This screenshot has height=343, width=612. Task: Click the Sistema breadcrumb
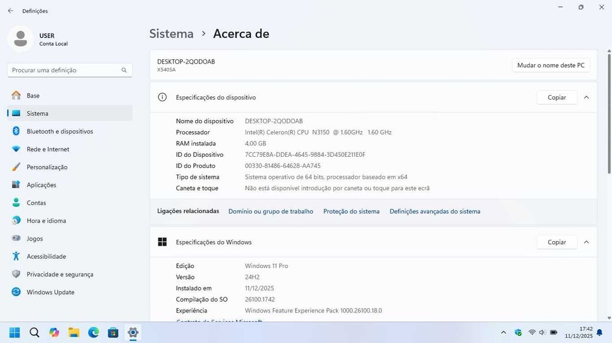(x=171, y=34)
